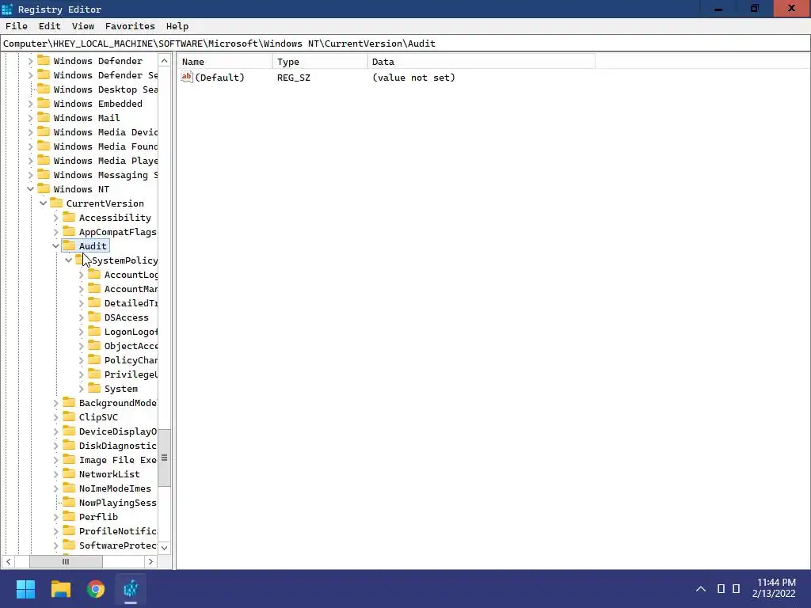Open Google Chrome from the taskbar
811x608 pixels.
click(96, 589)
